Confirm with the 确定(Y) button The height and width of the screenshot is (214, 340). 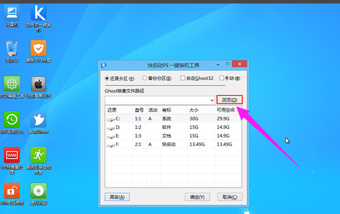pyautogui.click(x=197, y=197)
